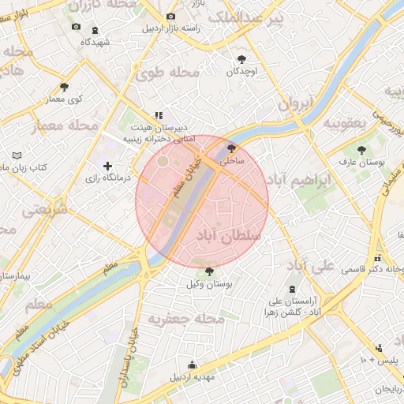Click the camera icon above راسته بازار اردبیل

point(170,17)
